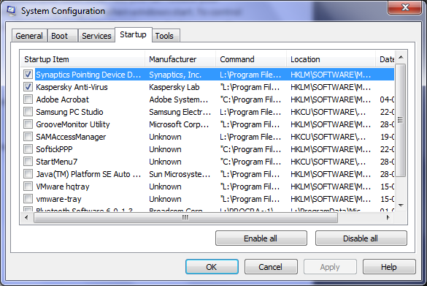Click Sun Microsyste... manufacturer cell
Viewport: 427px width, 286px height.
point(180,174)
